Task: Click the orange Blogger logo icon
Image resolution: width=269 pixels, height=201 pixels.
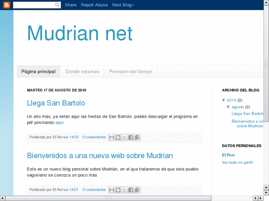Action: [7, 5]
